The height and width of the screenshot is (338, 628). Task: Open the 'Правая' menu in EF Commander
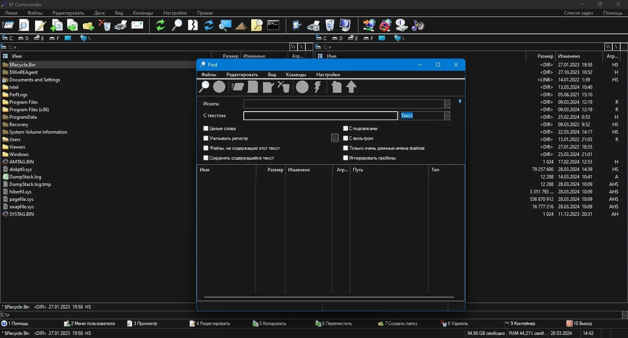click(x=205, y=13)
